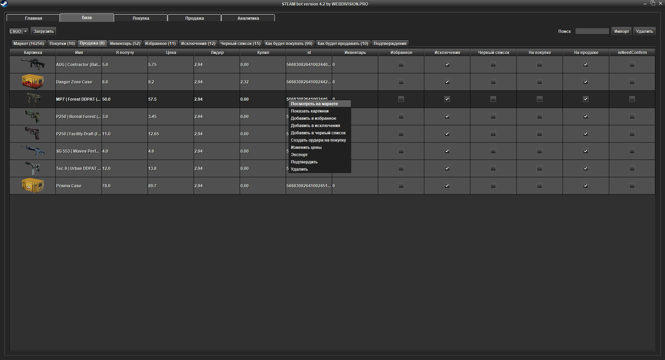Enable Избранное checkbox for AUG Contractor
The height and width of the screenshot is (360, 665).
coord(401,64)
